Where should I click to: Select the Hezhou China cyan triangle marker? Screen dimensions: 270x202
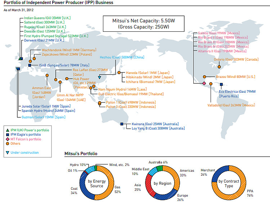point(99,78)
